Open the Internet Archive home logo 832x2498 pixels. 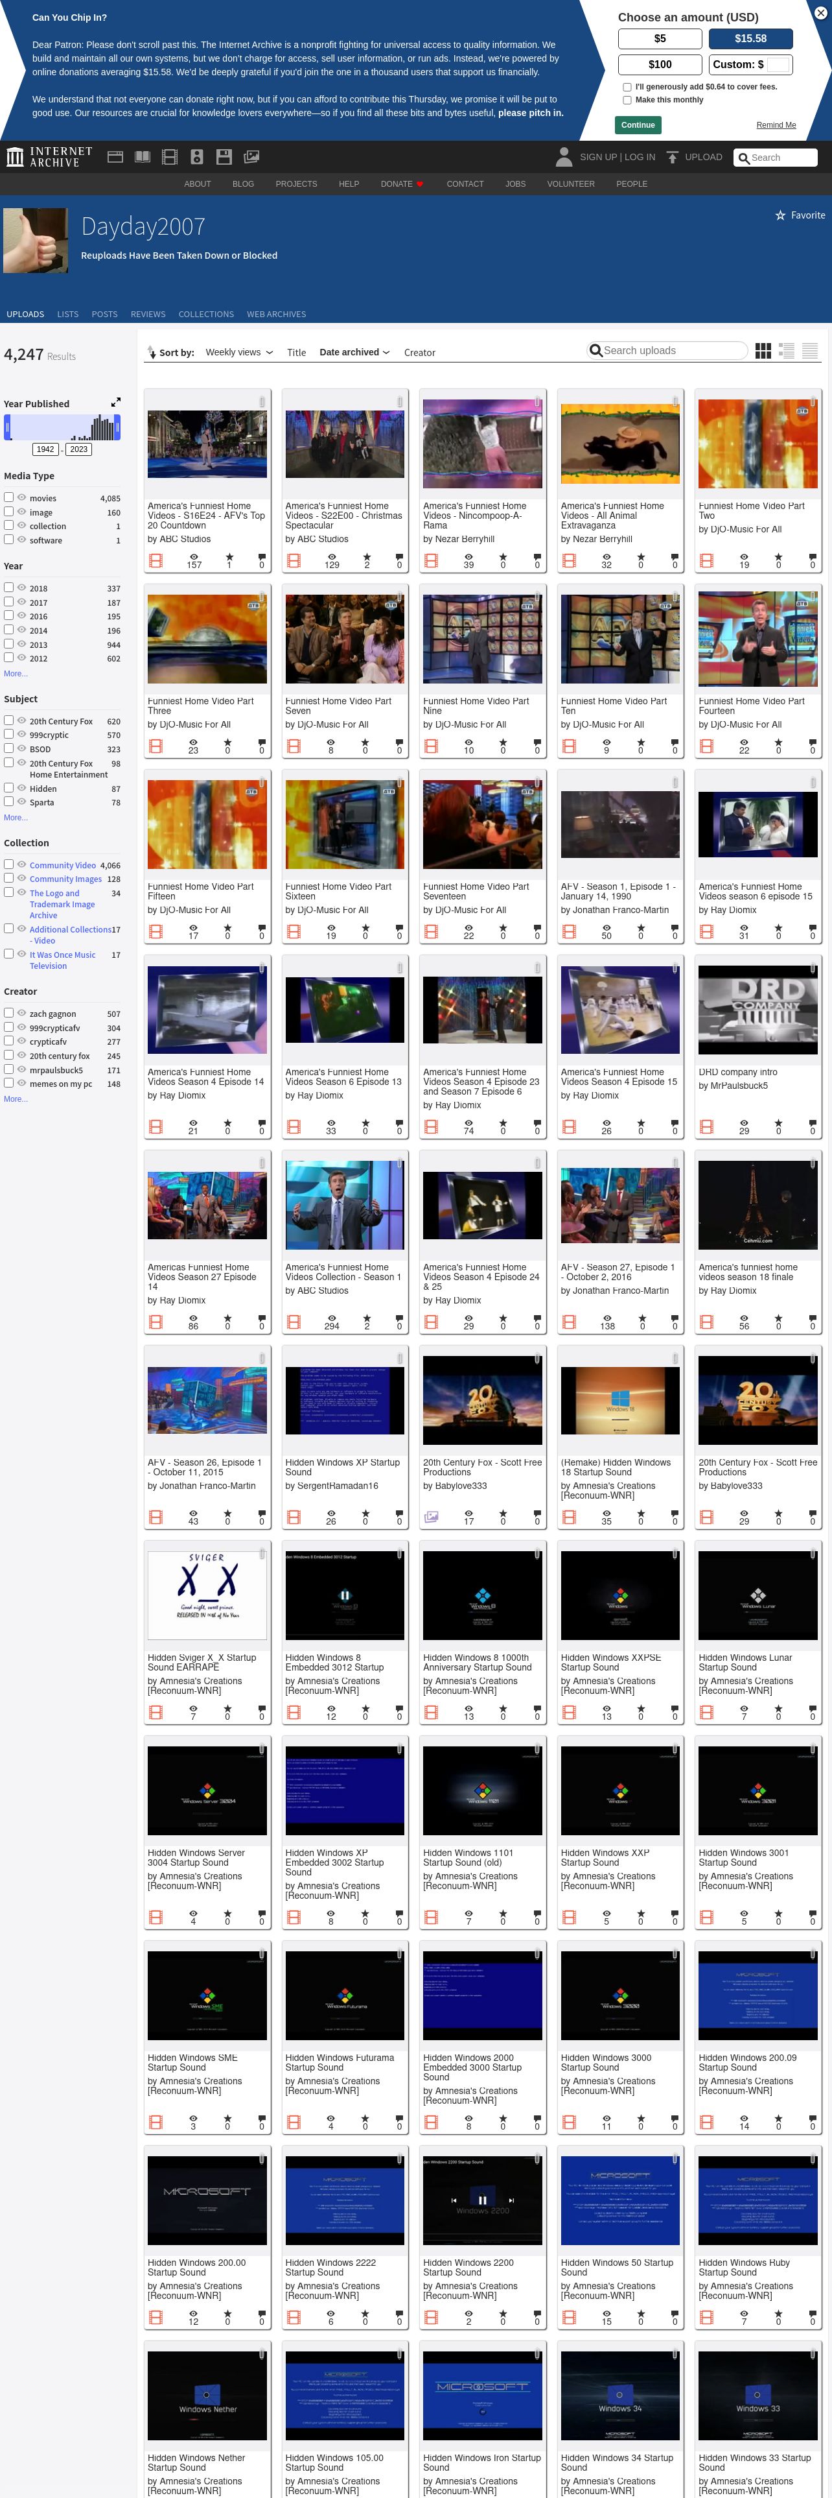tap(49, 157)
